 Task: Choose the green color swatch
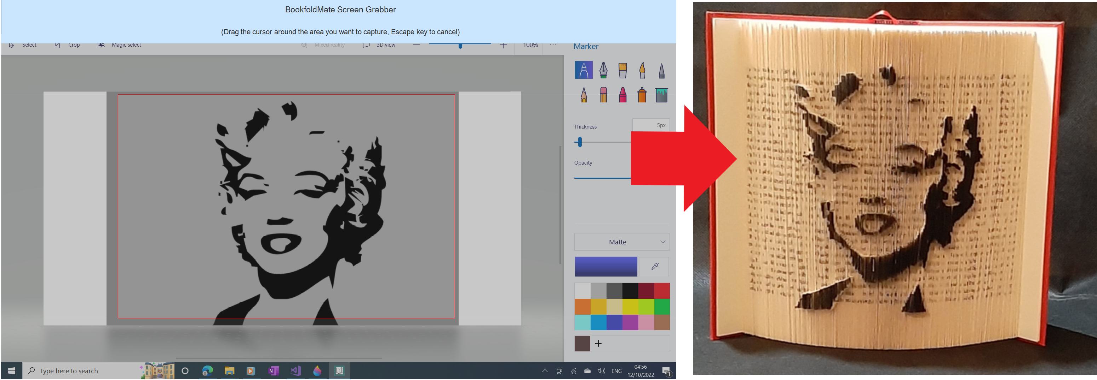662,307
